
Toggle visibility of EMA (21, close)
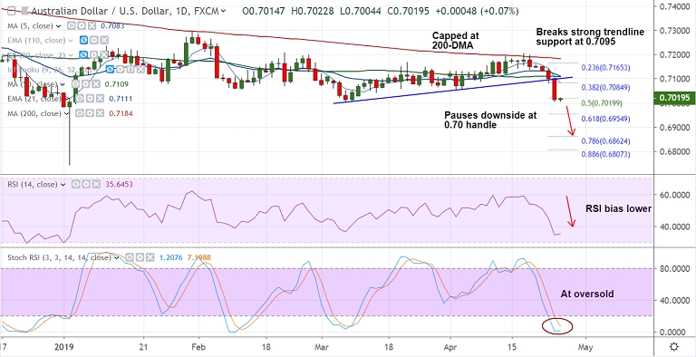coord(79,99)
